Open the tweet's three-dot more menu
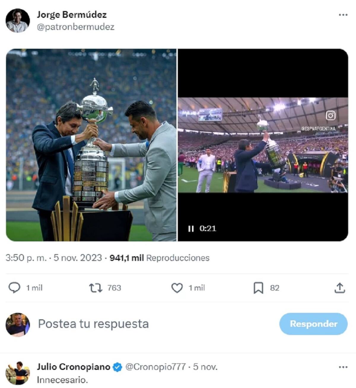 [343, 15]
